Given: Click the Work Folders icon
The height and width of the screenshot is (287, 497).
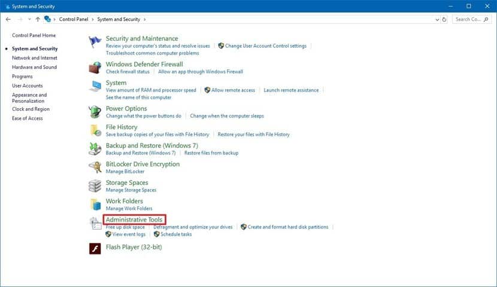Looking at the screenshot, I should point(95,204).
